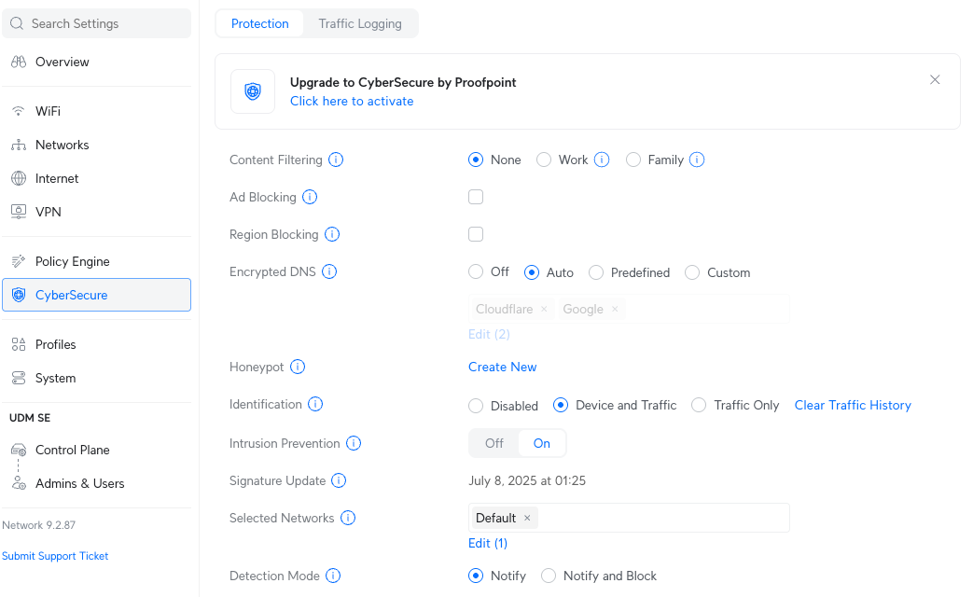Focus the Search Settings field
Screen dimensions: 973x597
coord(96,23)
